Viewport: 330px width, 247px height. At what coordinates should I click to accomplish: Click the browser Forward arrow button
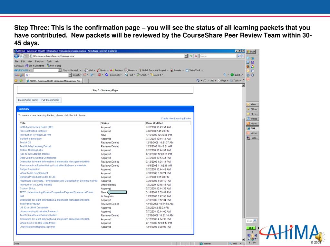(x=22, y=56)
